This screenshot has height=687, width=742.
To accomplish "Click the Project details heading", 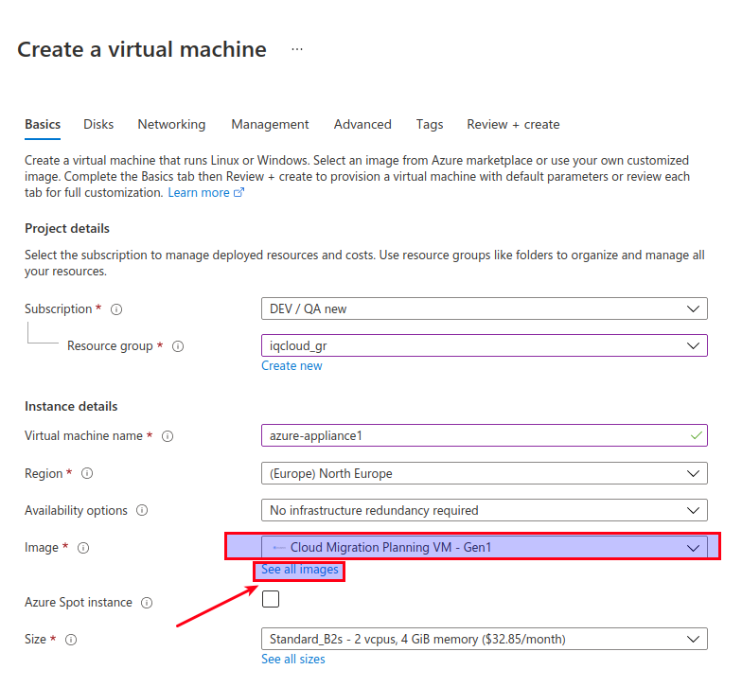I will 66,229.
